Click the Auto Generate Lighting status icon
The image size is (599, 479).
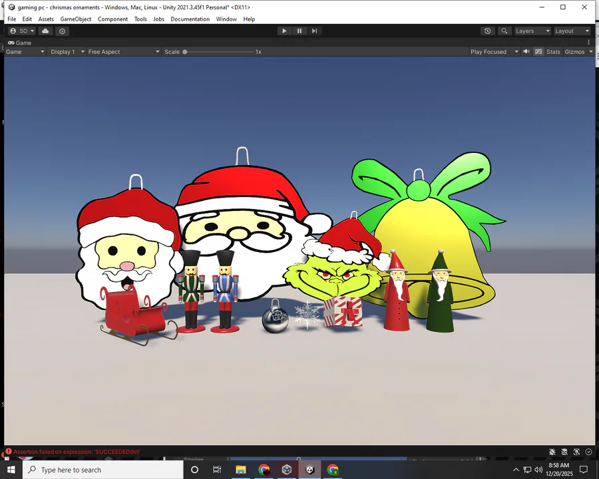576,452
